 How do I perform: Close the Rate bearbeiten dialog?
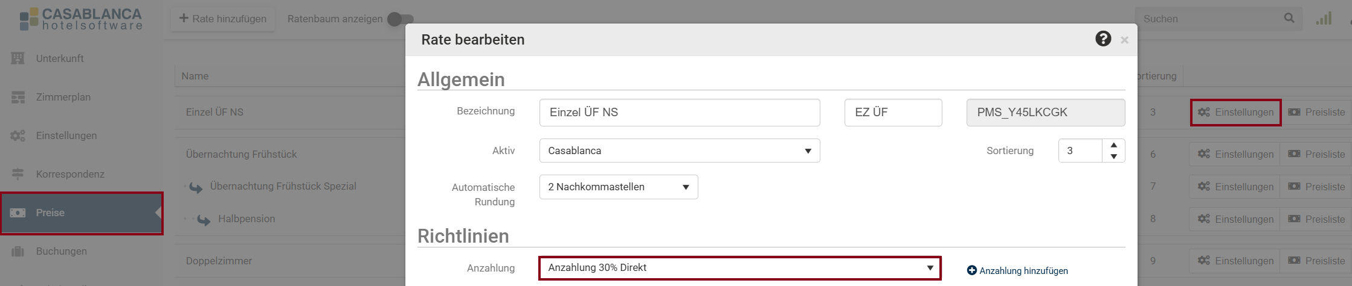tap(1124, 40)
